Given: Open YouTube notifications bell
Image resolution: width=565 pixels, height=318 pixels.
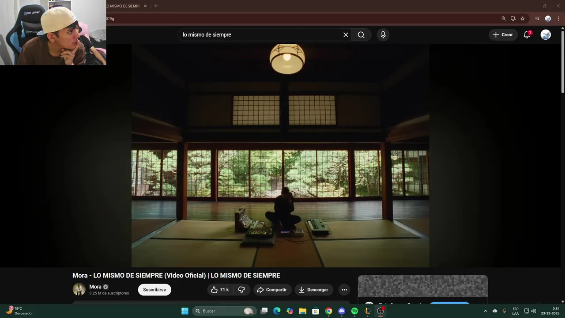Looking at the screenshot, I should coord(527,35).
